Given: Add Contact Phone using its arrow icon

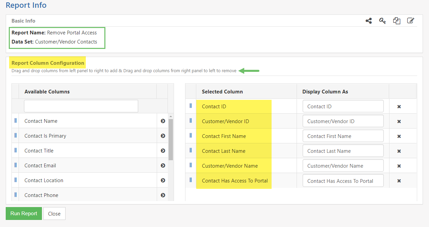Looking at the screenshot, I should pos(162,195).
